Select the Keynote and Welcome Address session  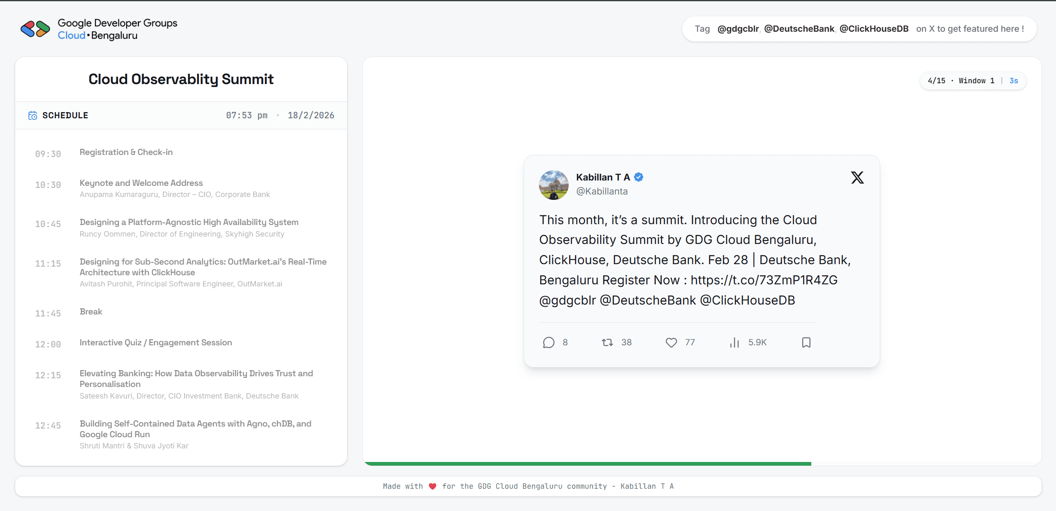141,183
